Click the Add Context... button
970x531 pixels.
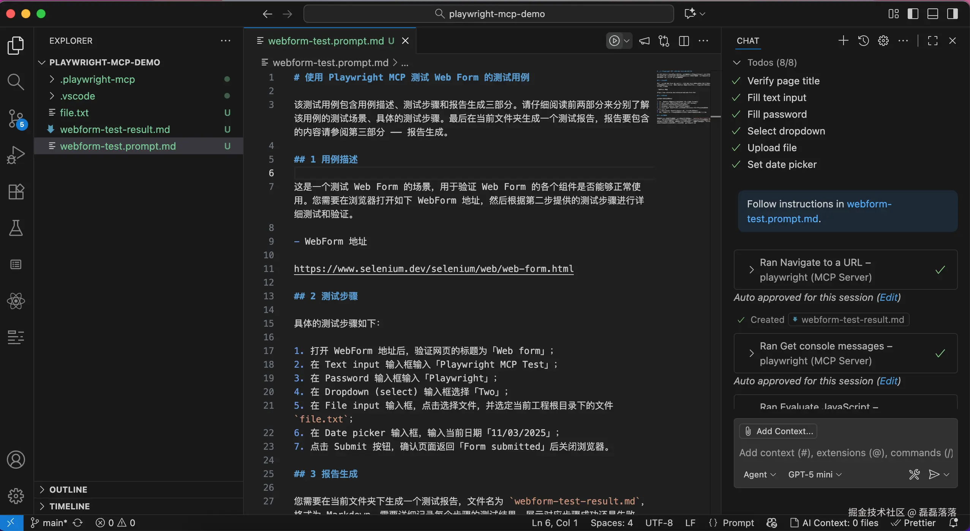(778, 431)
